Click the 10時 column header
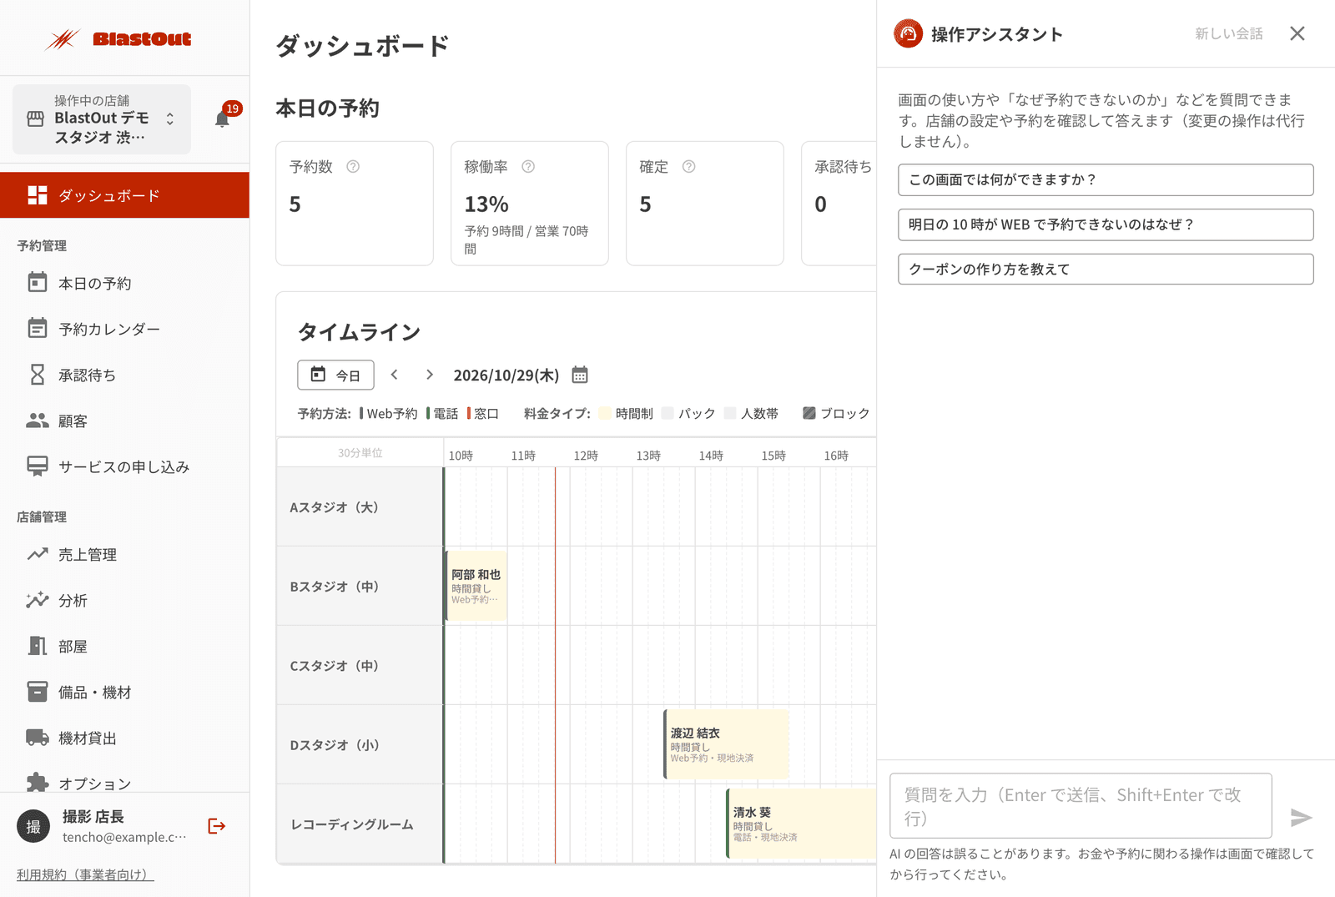Viewport: 1335px width, 897px height. click(x=461, y=456)
